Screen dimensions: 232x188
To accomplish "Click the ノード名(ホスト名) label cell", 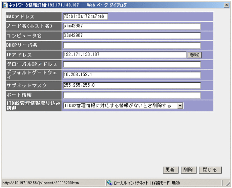I will click(34, 26).
